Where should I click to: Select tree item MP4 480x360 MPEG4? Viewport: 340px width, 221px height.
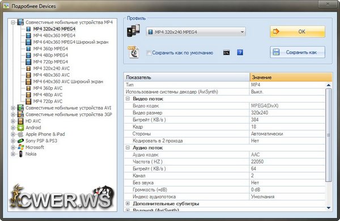click(x=54, y=35)
